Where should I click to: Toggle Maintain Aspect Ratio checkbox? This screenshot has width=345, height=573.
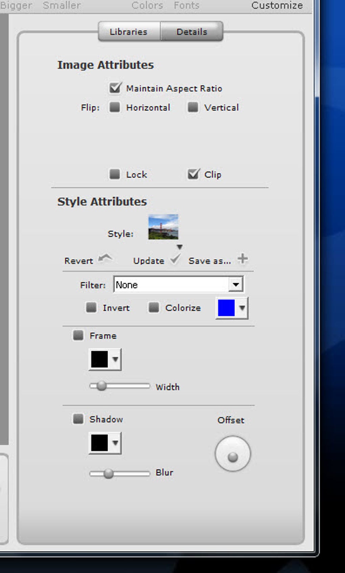click(115, 88)
